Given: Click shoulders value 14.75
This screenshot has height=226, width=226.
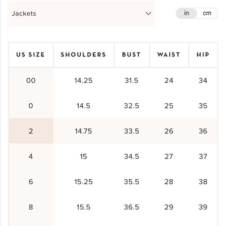Looking at the screenshot, I should (83, 131).
